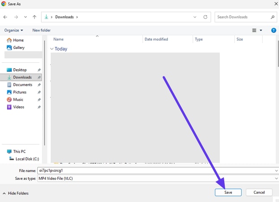
Task: Sort by the Name column header
Action: pyautogui.click(x=58, y=39)
